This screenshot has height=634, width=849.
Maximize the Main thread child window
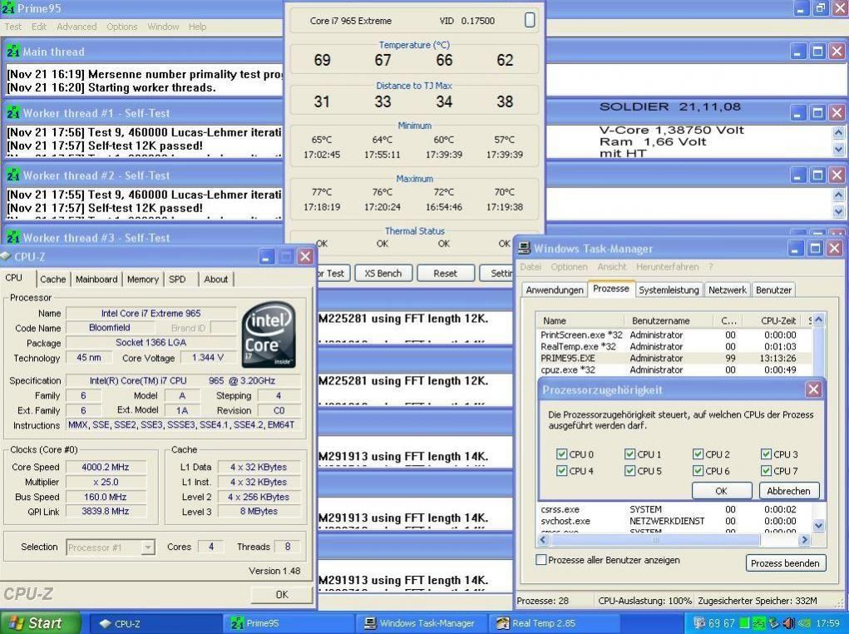817,52
